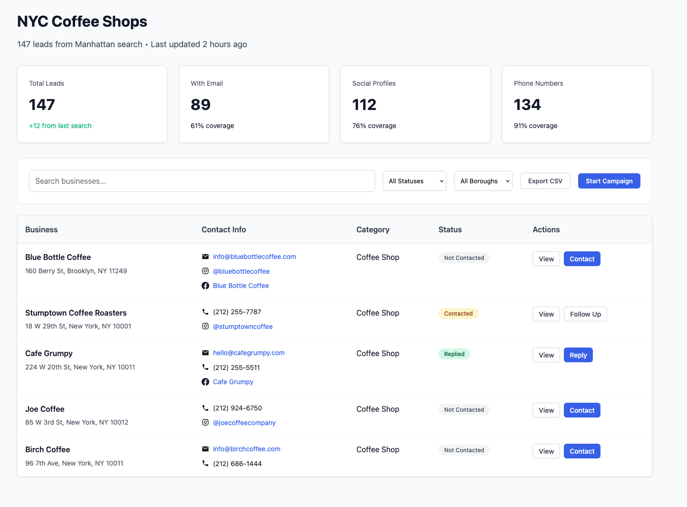687x507 pixels.
Task: Click the Export CSV button
Action: click(x=545, y=181)
